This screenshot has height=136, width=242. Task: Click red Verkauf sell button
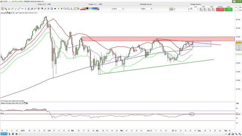tap(220, 10)
